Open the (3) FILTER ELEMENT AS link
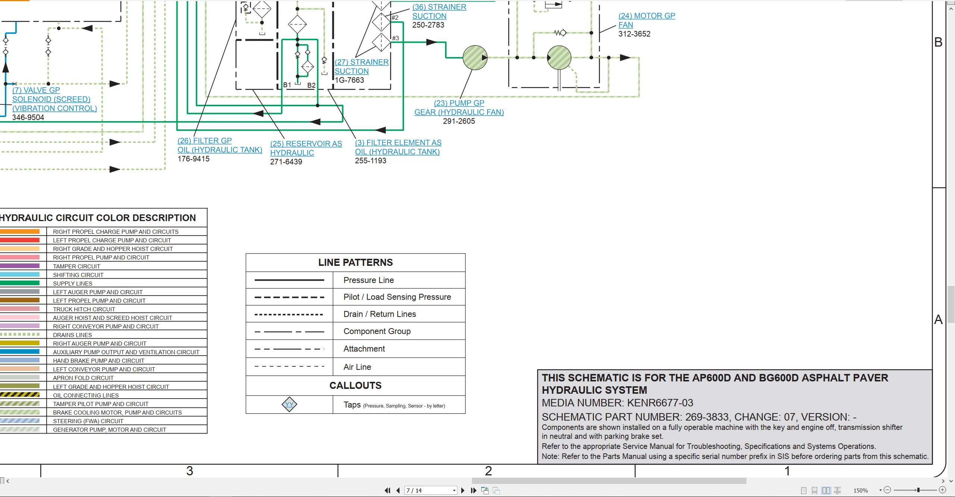The width and height of the screenshot is (955, 497). [398, 147]
